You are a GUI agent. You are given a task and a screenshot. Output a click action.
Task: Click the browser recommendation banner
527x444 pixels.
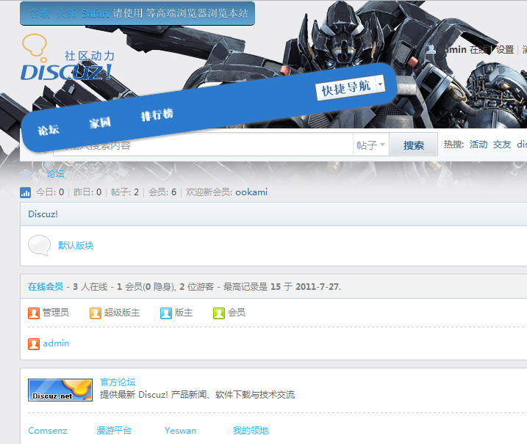137,13
